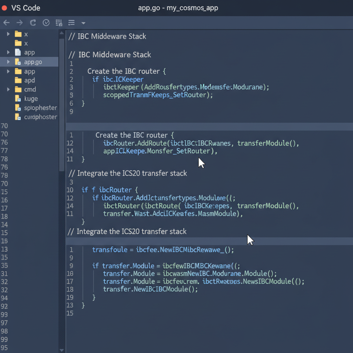Click the "transfoule = ibcfee.NewIBCMibcRewawe_();" line
Image resolution: width=353 pixels, height=353 pixels.
click(x=163, y=250)
